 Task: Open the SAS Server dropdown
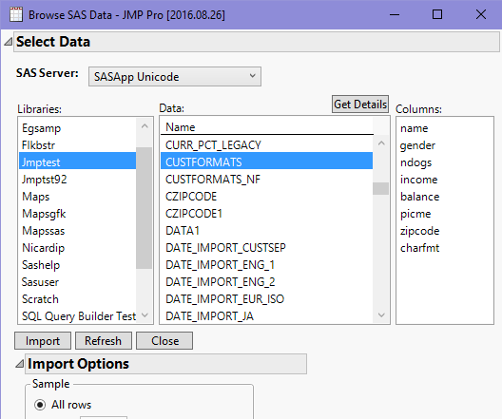pyautogui.click(x=175, y=76)
